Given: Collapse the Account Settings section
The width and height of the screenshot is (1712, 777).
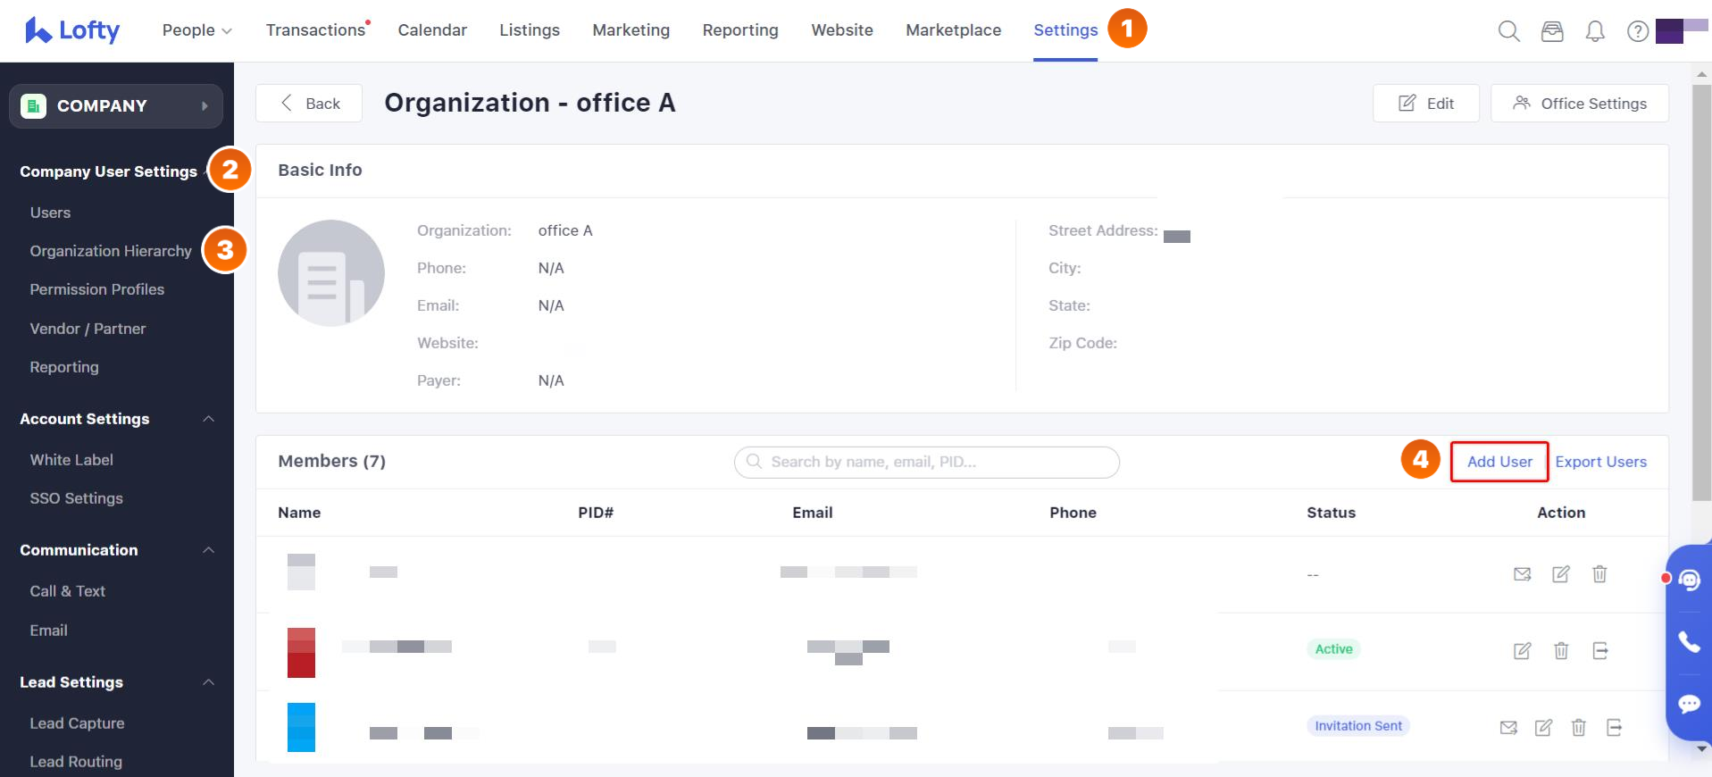Looking at the screenshot, I should [x=208, y=419].
